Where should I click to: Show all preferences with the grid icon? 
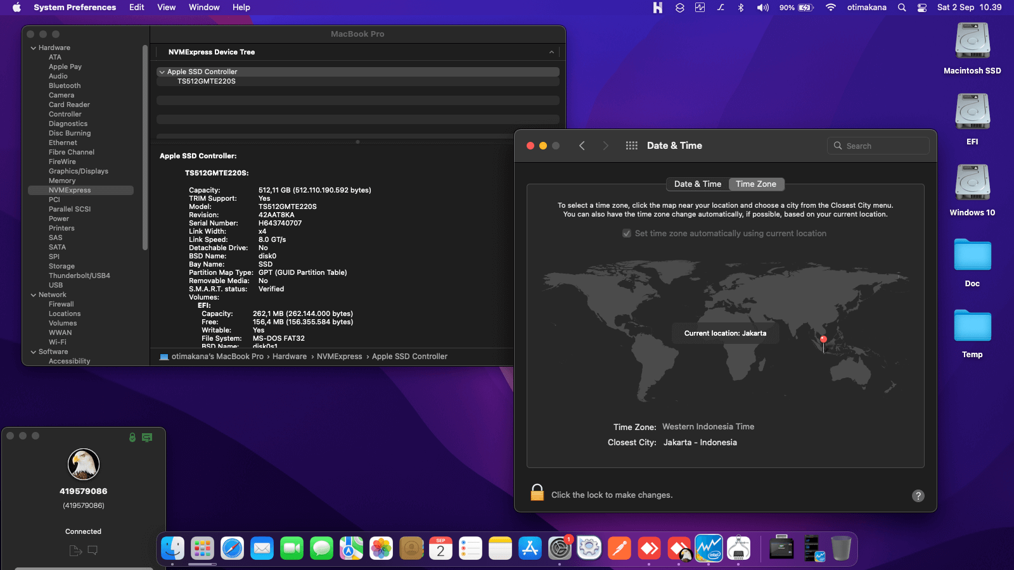click(x=631, y=146)
